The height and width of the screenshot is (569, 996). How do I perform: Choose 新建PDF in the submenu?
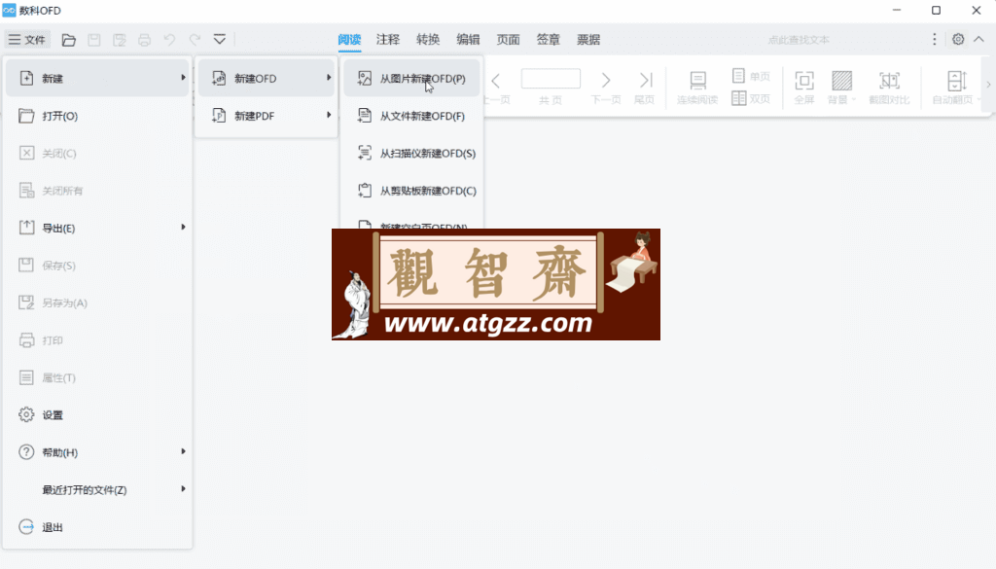pos(267,116)
